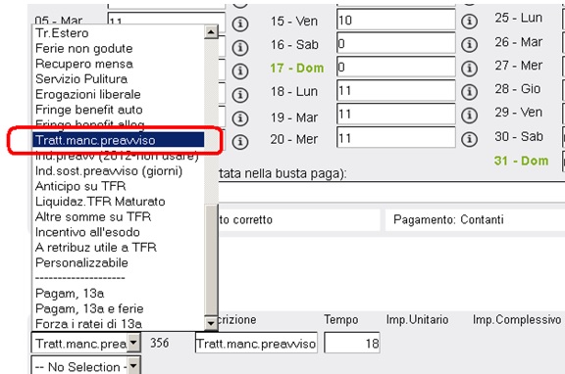Click the list scrollbar up arrow
The width and height of the screenshot is (565, 374).
click(x=211, y=32)
